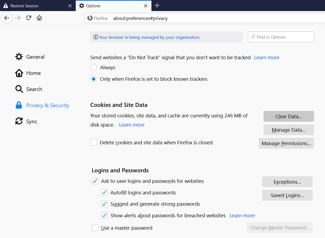Viewport: 325px width, 238px height.
Task: Click the Manage Data button
Action: [x=289, y=130]
